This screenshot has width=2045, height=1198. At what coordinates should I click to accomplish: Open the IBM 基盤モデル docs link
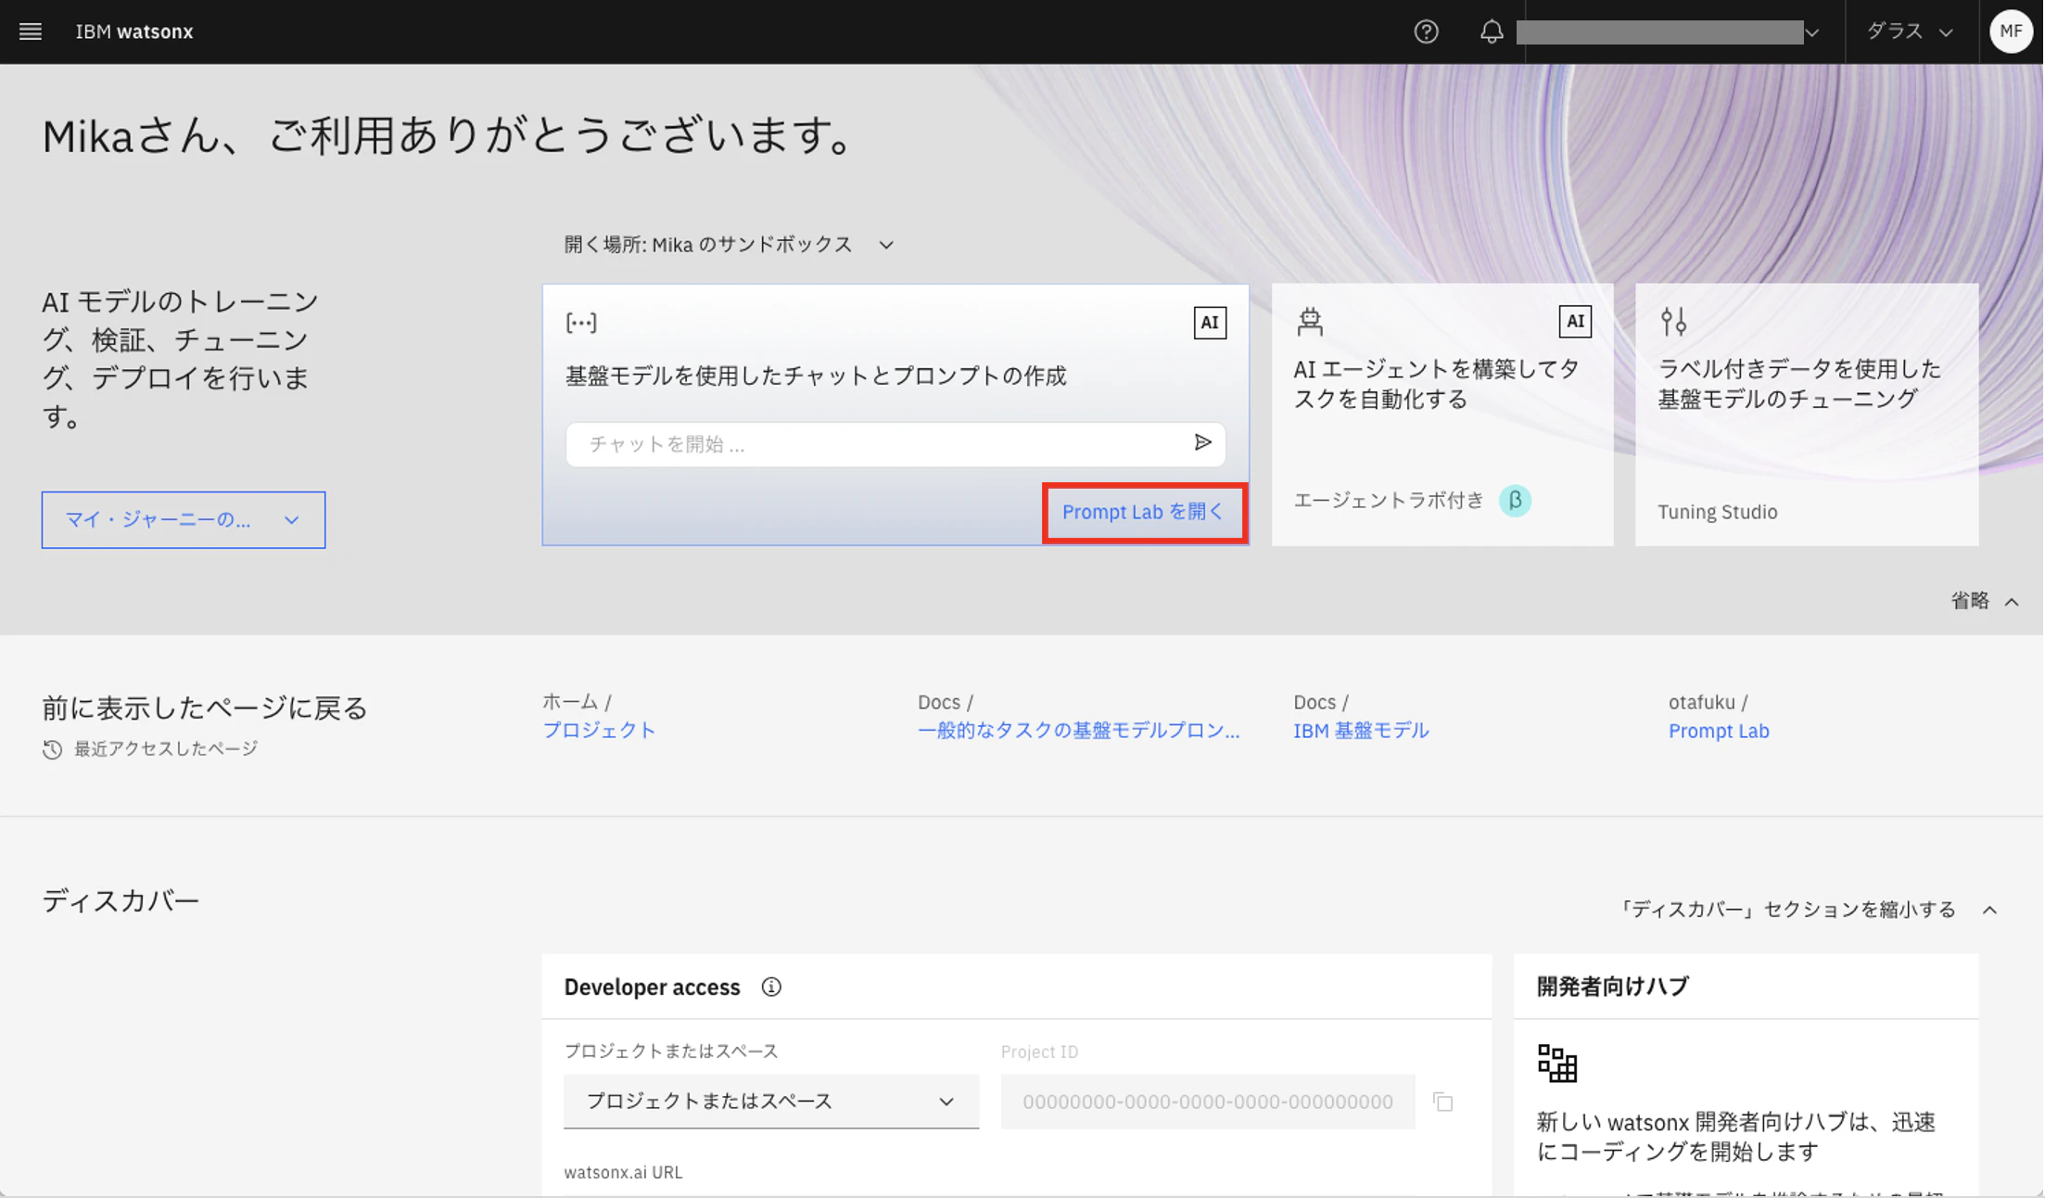[x=1361, y=731]
